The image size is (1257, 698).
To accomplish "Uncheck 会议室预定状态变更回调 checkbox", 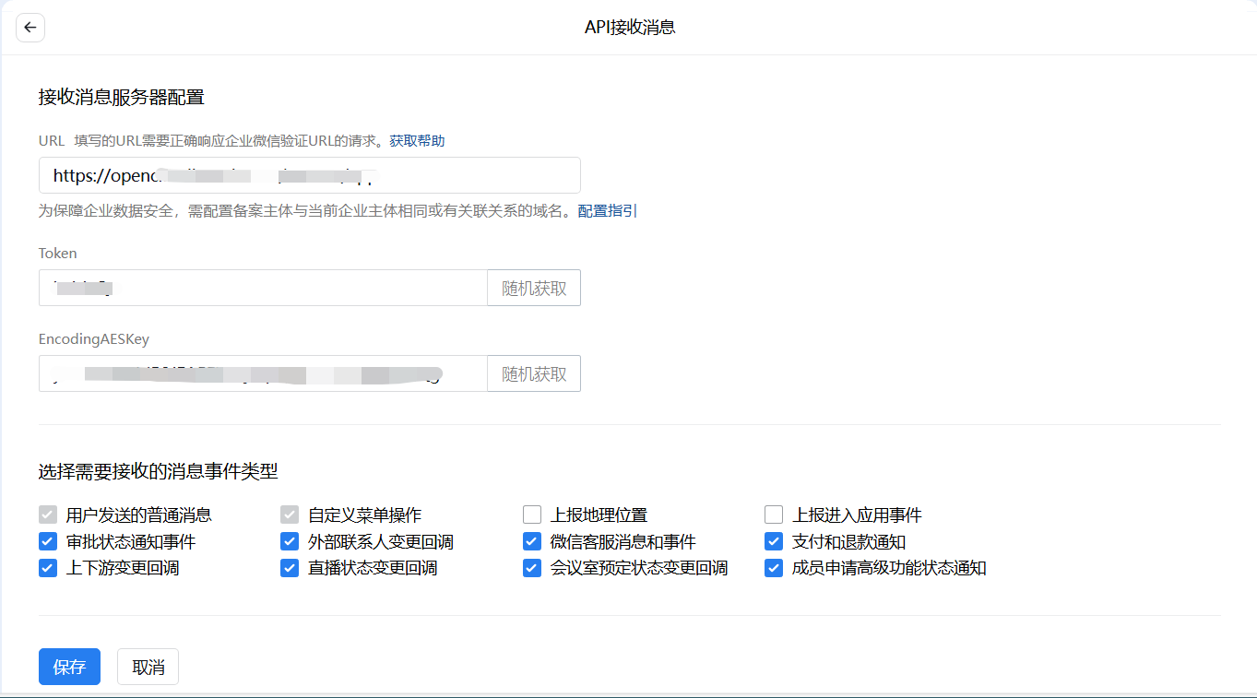I will [x=532, y=568].
